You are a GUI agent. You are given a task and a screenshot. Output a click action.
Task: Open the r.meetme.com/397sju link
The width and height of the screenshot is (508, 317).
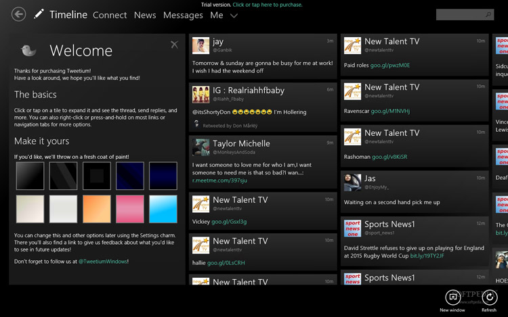pos(219,180)
